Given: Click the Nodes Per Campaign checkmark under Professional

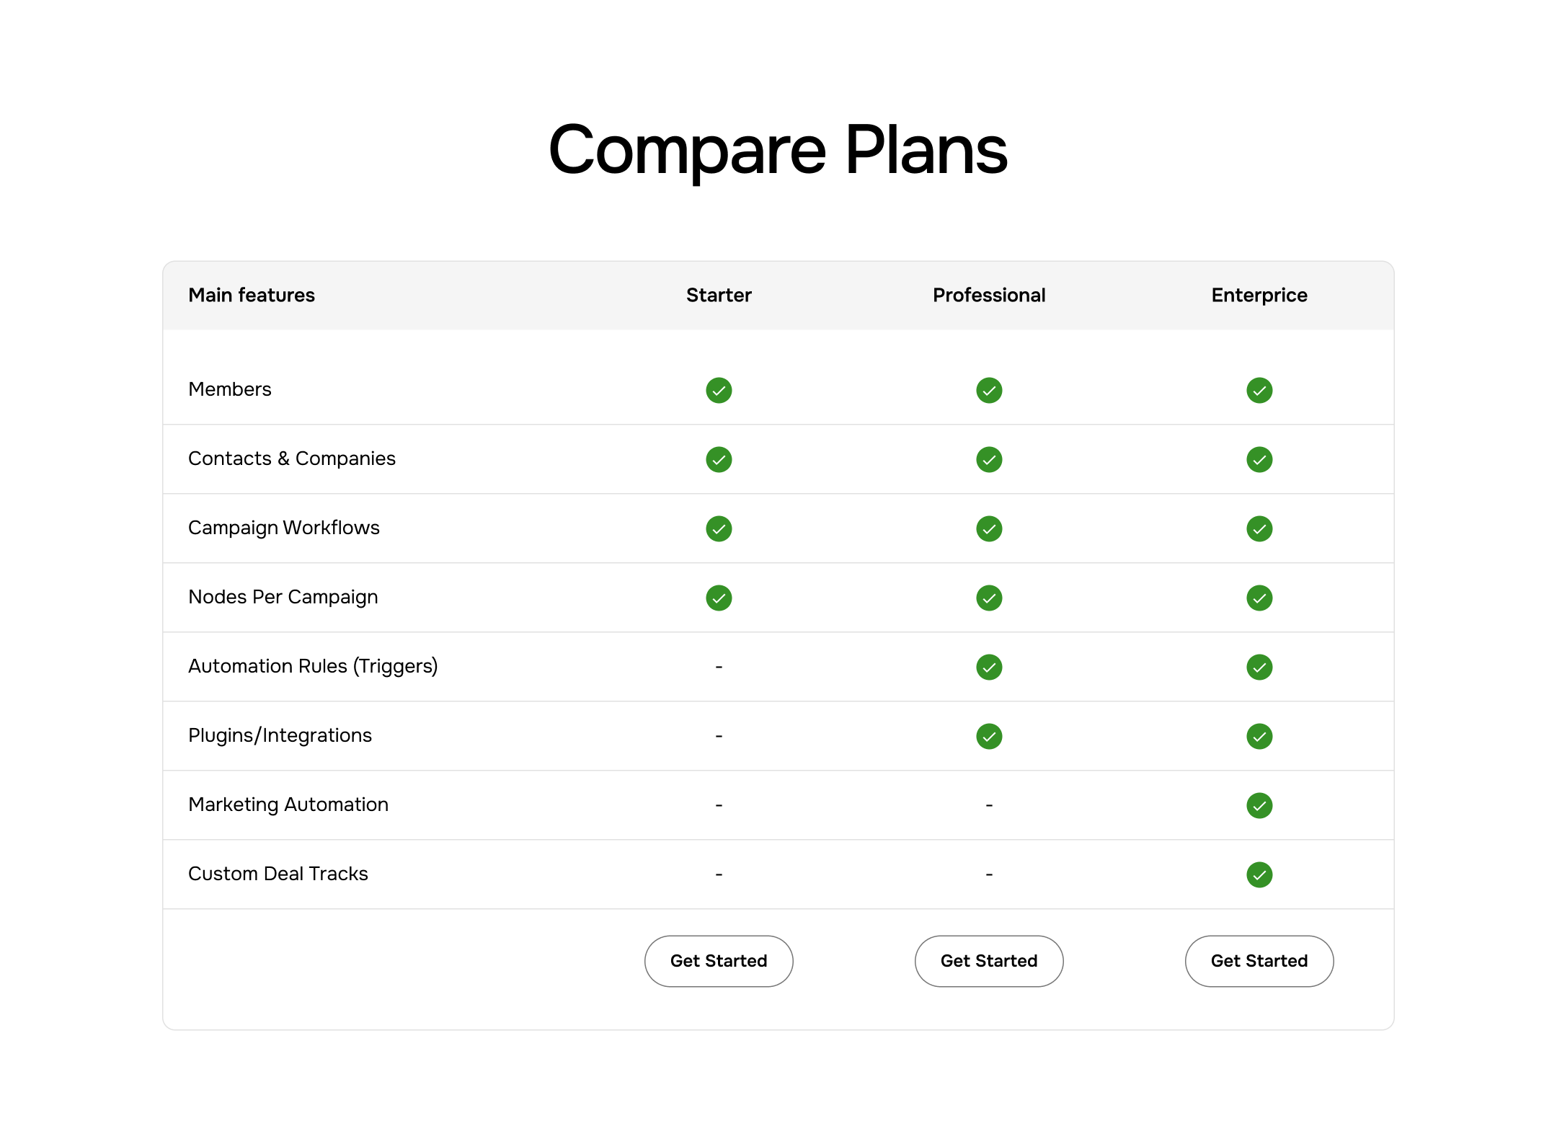Looking at the screenshot, I should click(x=988, y=598).
